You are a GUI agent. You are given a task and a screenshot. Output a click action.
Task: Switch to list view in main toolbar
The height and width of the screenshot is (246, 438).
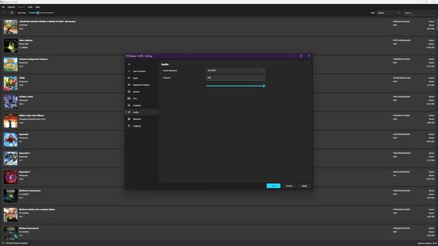click(4, 13)
